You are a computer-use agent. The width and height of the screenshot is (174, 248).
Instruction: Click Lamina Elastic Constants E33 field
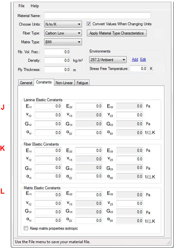[129, 106]
